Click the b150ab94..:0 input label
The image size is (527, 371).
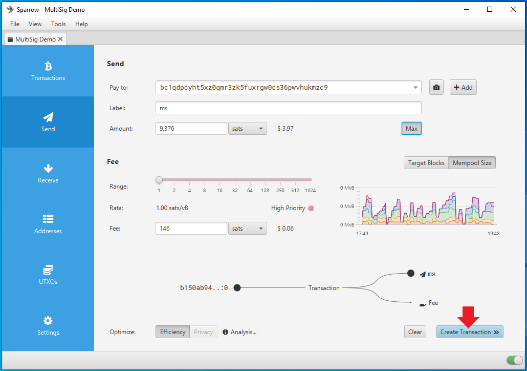(x=204, y=288)
